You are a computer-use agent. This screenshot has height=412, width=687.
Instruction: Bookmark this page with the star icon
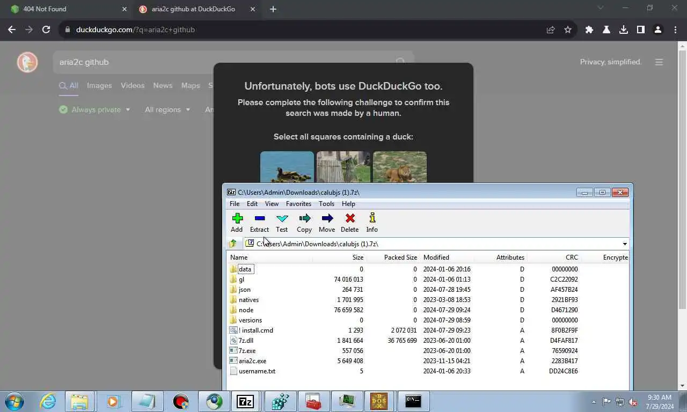click(568, 30)
